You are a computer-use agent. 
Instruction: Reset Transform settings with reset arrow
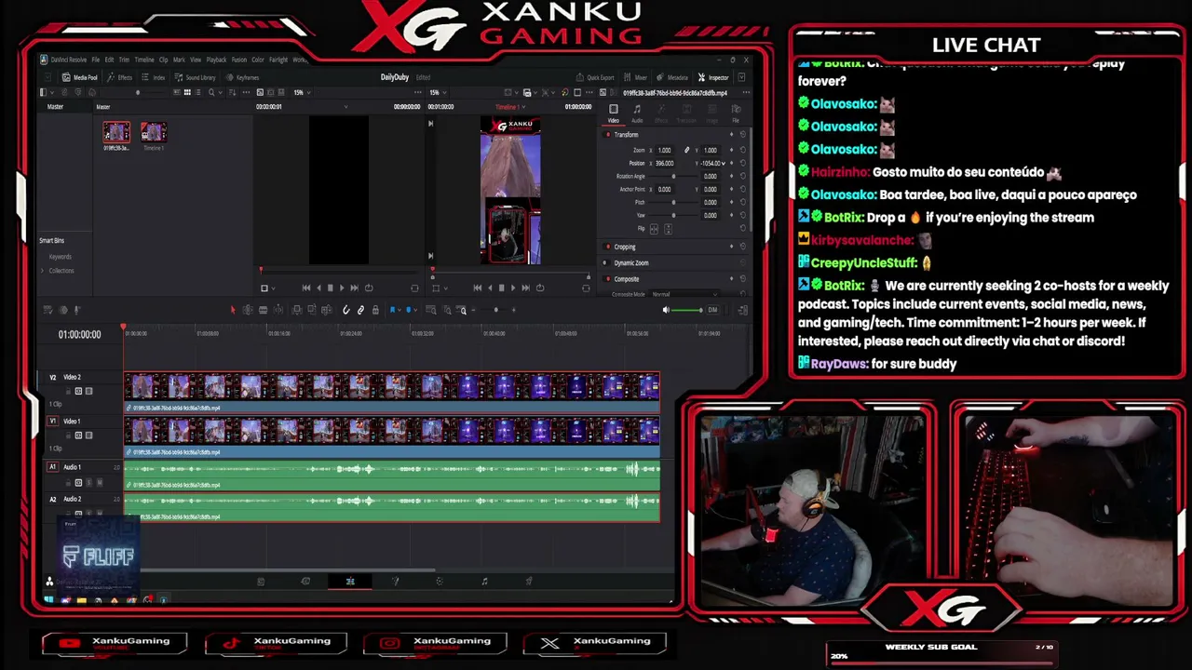click(x=742, y=135)
